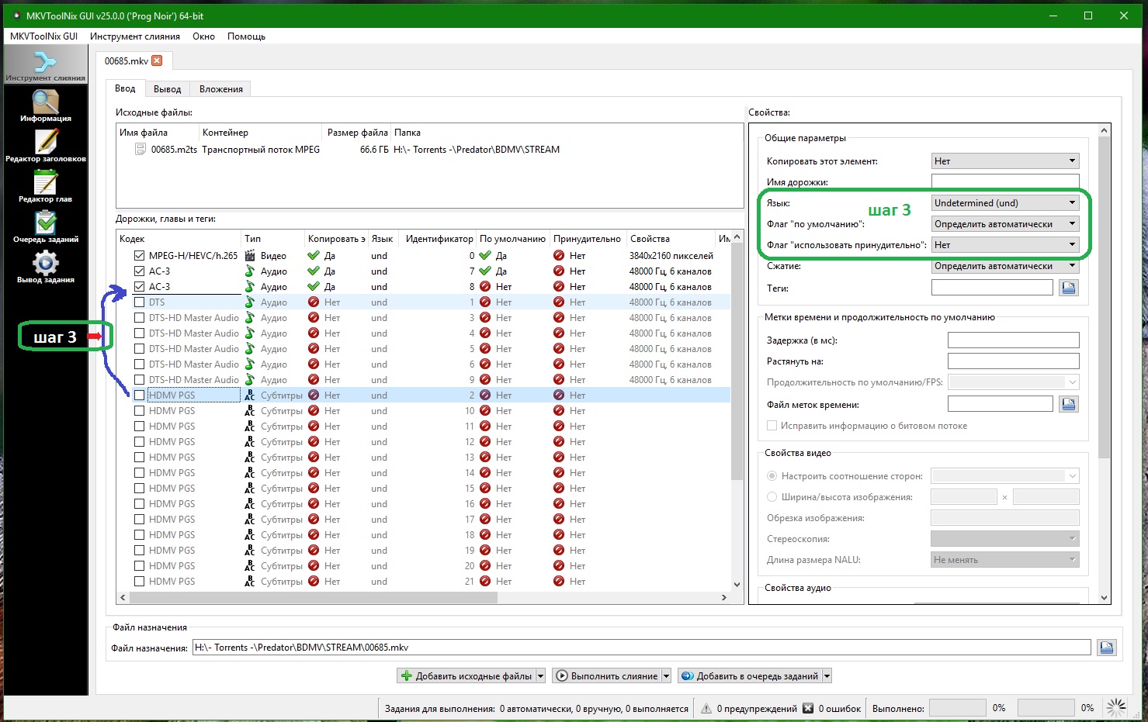This screenshot has height=722, width=1148.
Task: Click the browse icon next to Tags field
Action: [1068, 288]
